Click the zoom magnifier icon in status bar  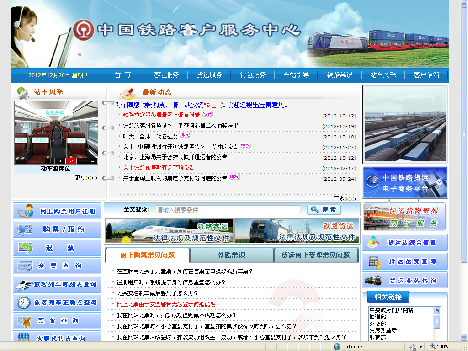(432, 346)
